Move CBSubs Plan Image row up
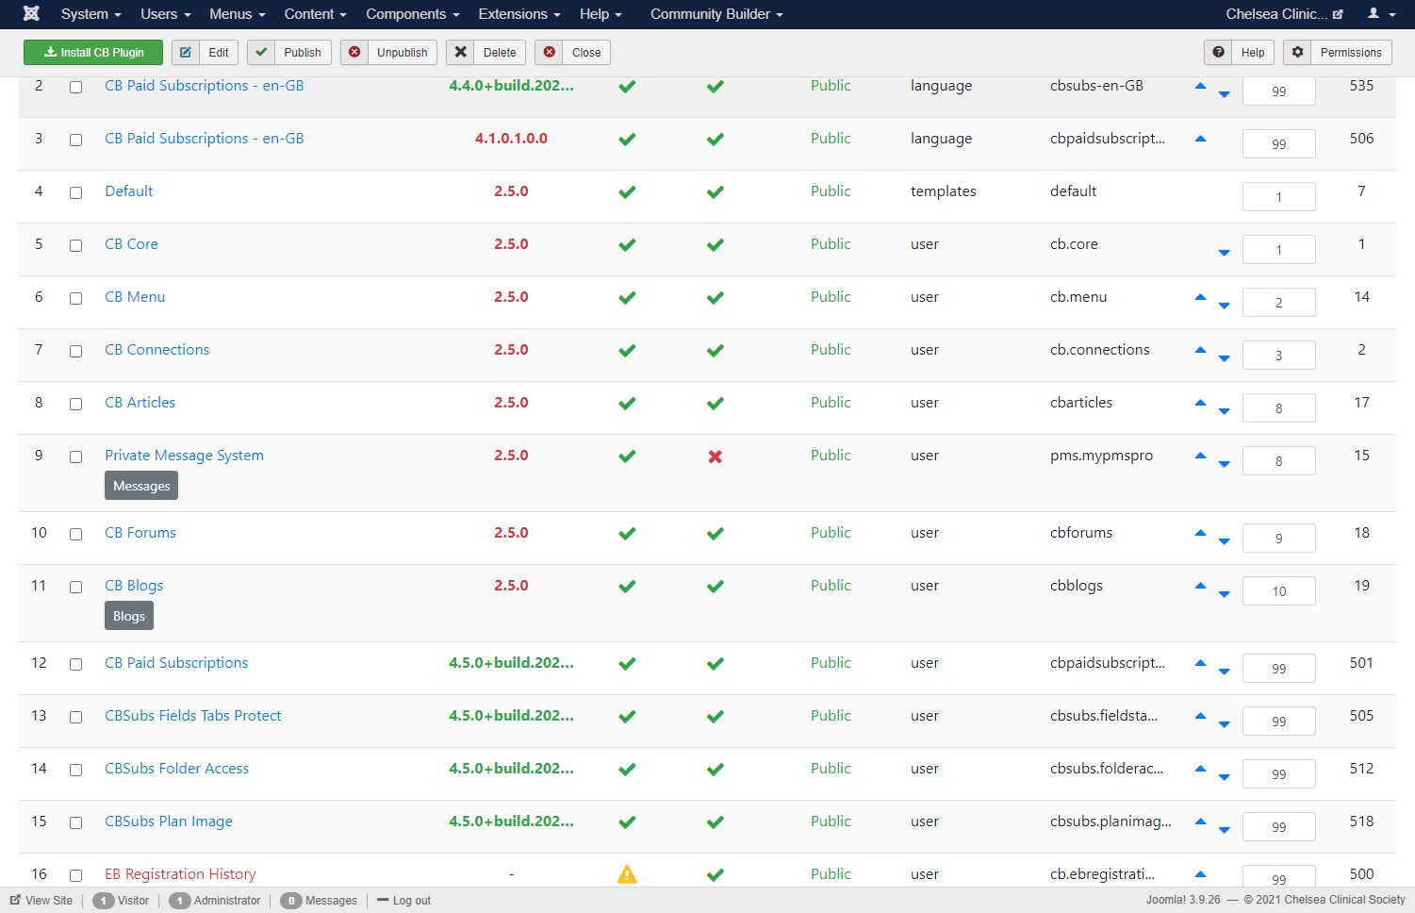Image resolution: width=1415 pixels, height=913 pixels. (x=1200, y=822)
